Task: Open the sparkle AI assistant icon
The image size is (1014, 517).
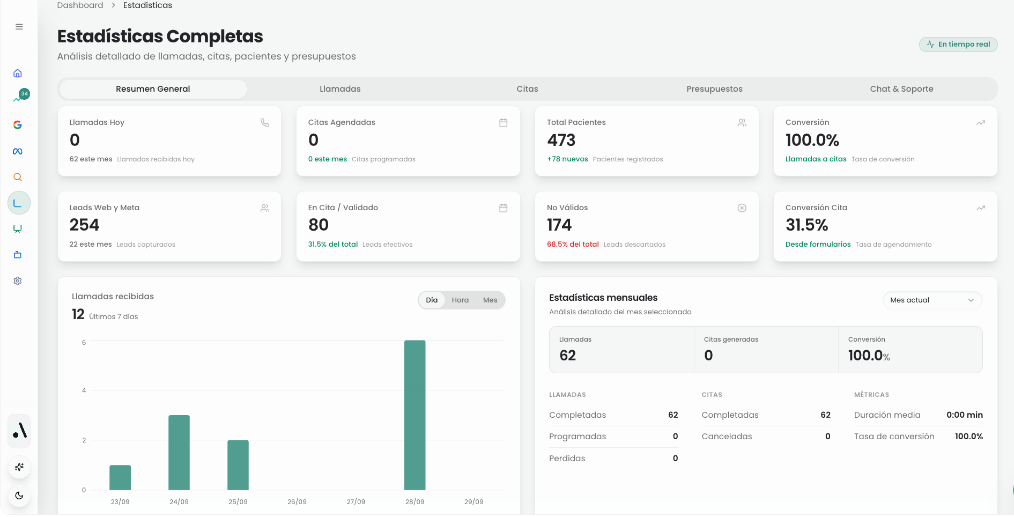Action: point(19,467)
